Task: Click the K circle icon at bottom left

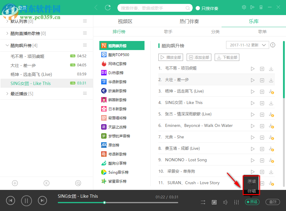Action: 46,183
